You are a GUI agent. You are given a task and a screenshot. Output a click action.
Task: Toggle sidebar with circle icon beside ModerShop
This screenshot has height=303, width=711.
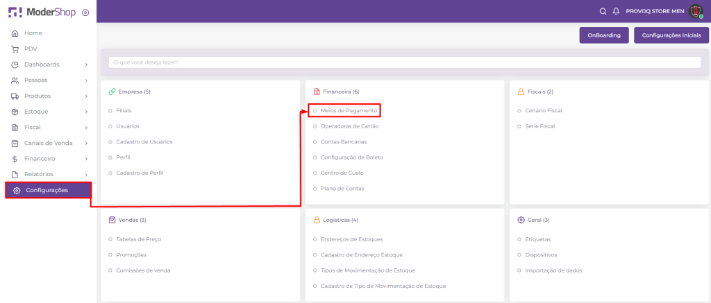pos(85,12)
